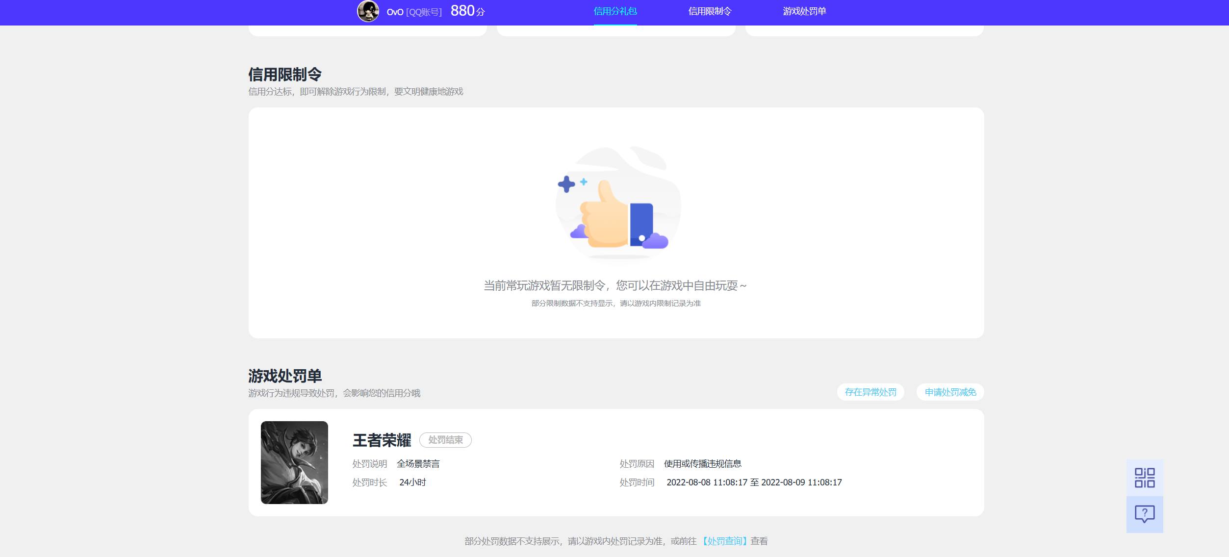Image resolution: width=1229 pixels, height=557 pixels.
Task: Click the 处罚时长 label
Action: (370, 482)
